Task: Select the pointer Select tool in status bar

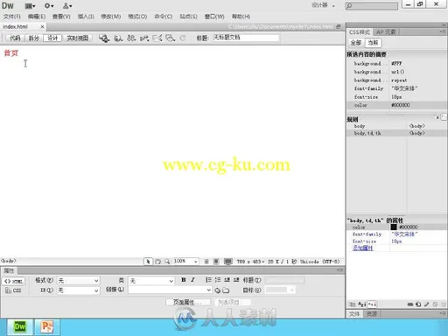Action: pyautogui.click(x=148, y=262)
